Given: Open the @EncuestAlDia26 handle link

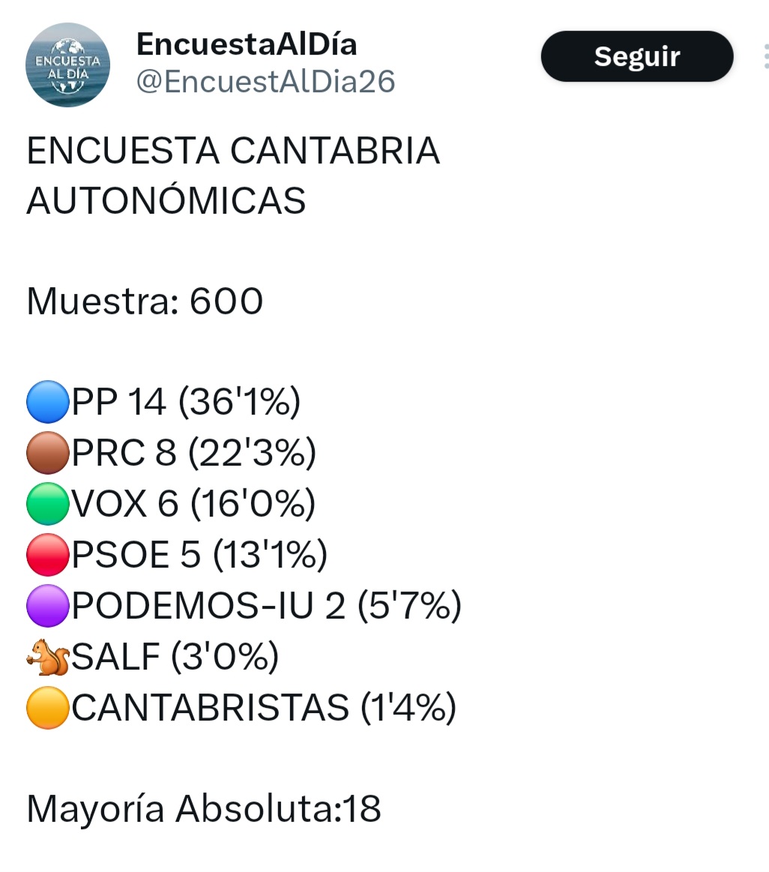Looking at the screenshot, I should pyautogui.click(x=265, y=82).
